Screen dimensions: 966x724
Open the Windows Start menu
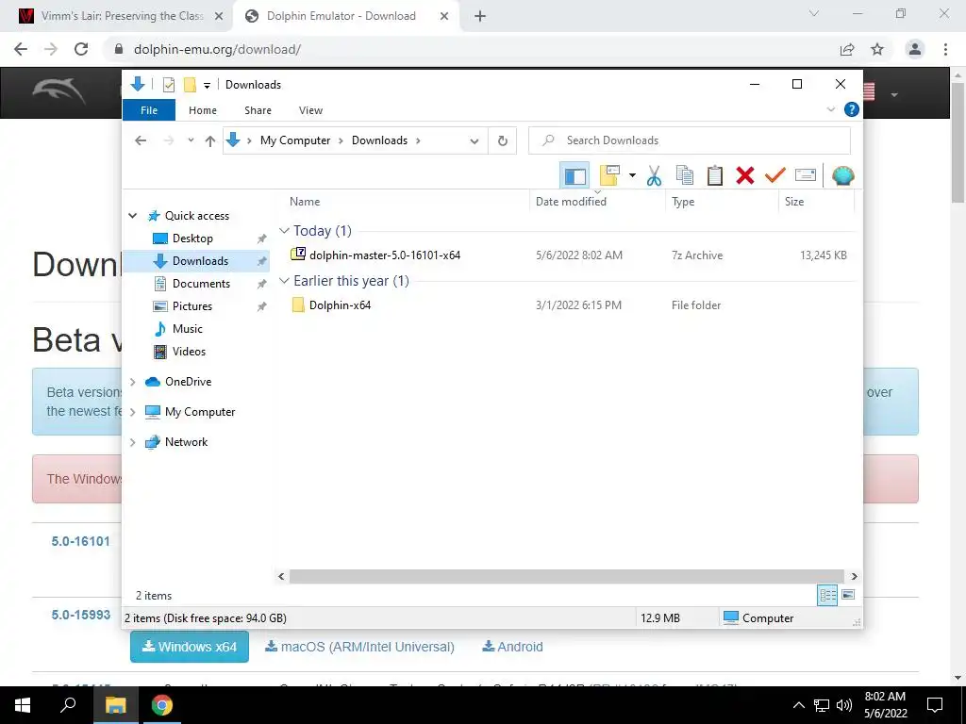23,705
